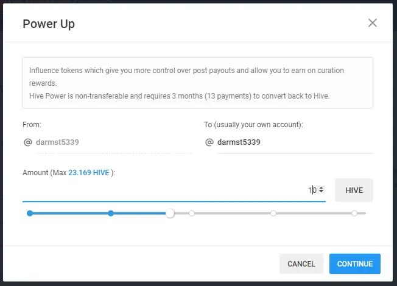
Task: Click the HIVE currency button
Action: pos(354,190)
